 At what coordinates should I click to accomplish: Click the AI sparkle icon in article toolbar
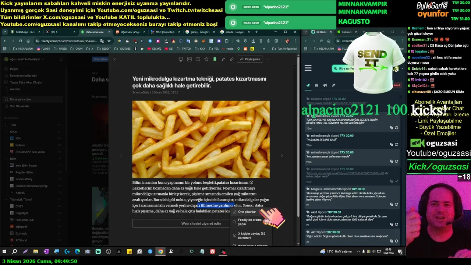(x=223, y=59)
